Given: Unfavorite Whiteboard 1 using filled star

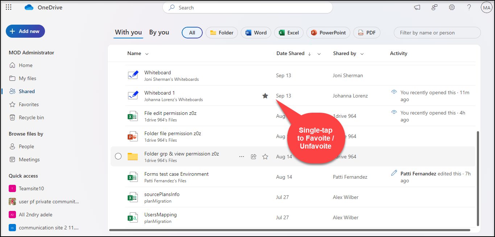Looking at the screenshot, I should [x=265, y=96].
